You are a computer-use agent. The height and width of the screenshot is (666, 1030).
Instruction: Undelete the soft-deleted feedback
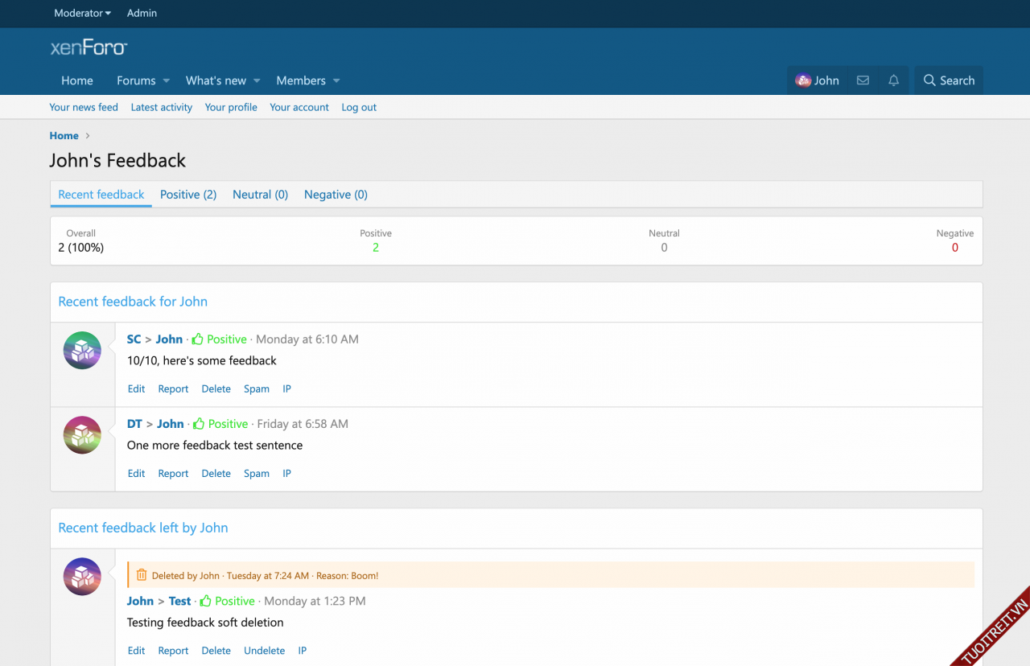[x=264, y=651]
